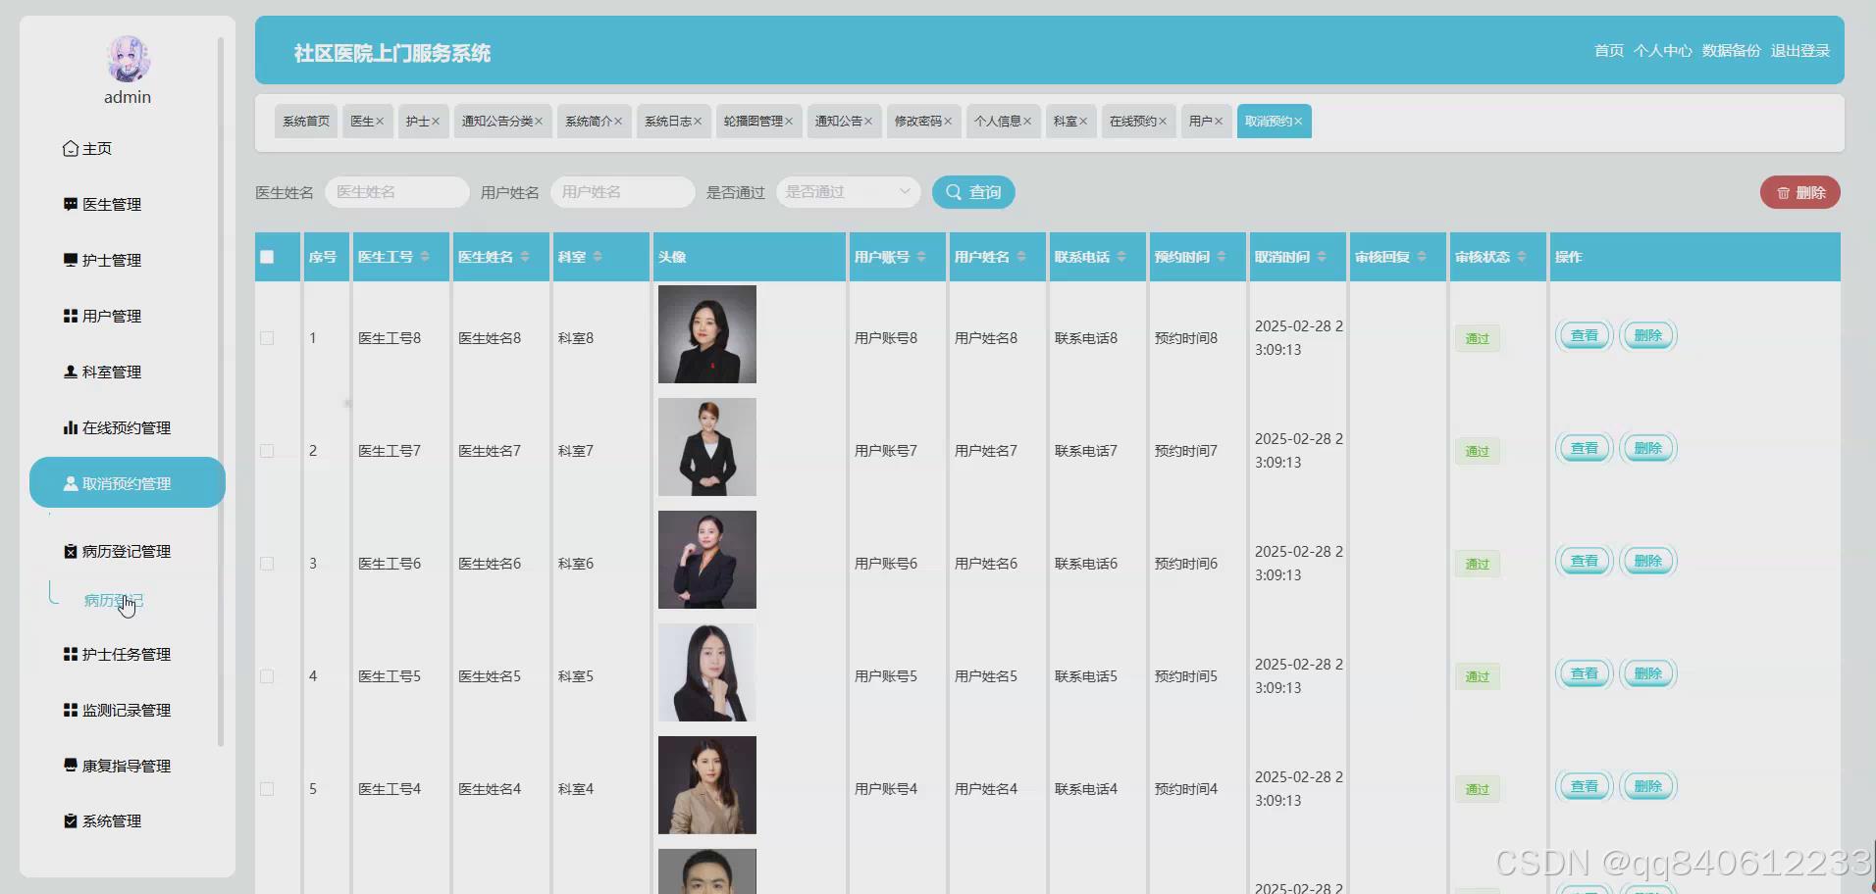Check the row 5 checkbox for 医生工号4
This screenshot has width=1876, height=894.
[267, 789]
